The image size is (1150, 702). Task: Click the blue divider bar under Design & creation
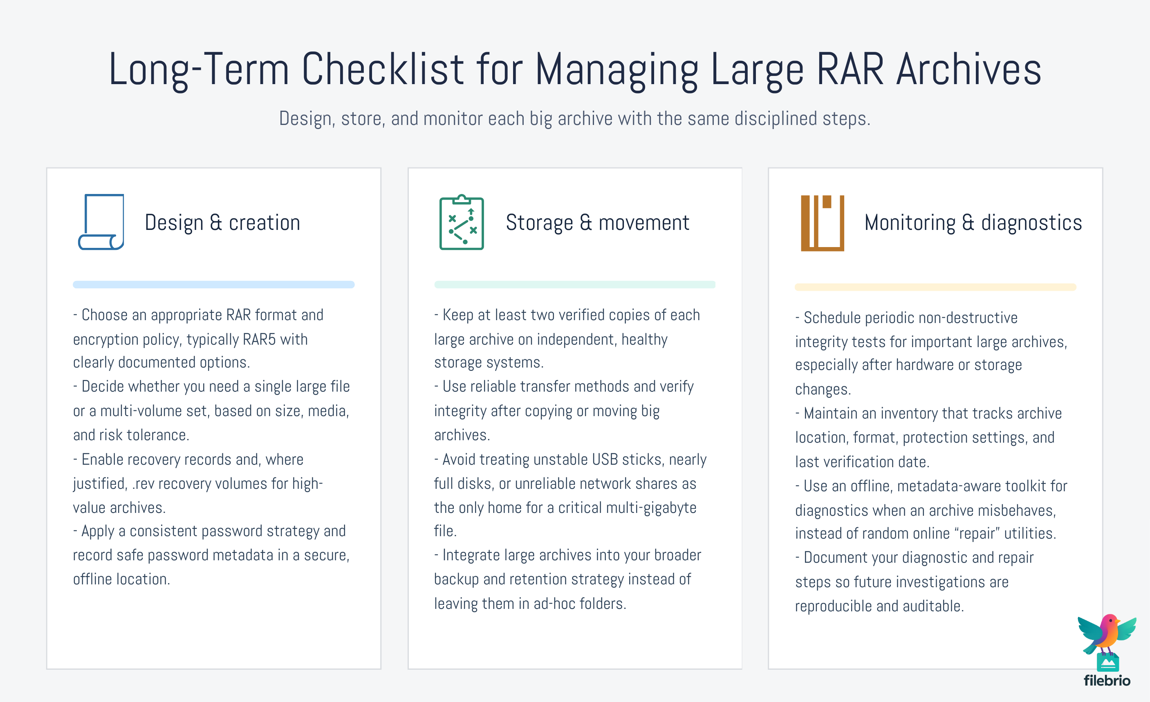click(x=213, y=284)
